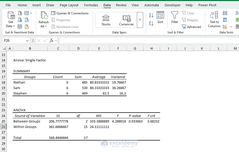Screen dimensions: 239x152
Task: Switch to the Developer tab
Action: [x=173, y=5]
